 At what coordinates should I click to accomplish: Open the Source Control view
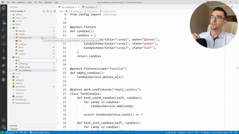[x=3, y=22]
